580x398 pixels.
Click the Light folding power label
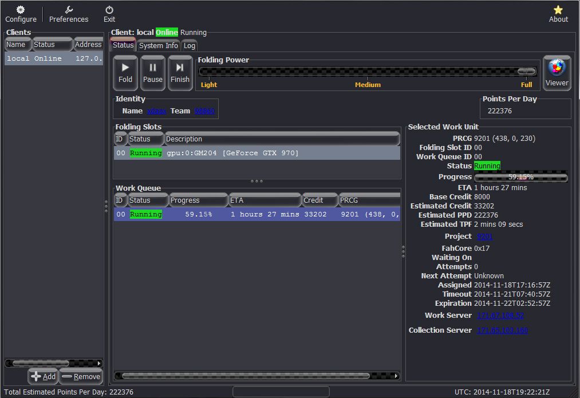[209, 85]
